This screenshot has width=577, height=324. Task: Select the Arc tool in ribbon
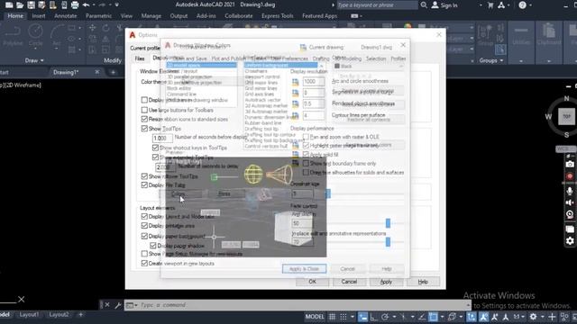pyautogui.click(x=56, y=35)
